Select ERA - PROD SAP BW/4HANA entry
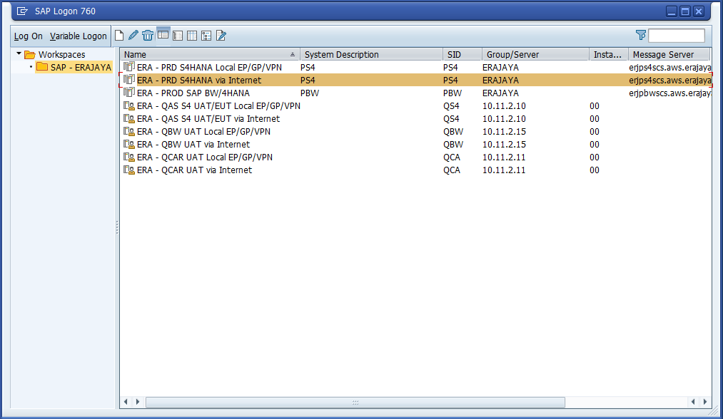 point(193,93)
